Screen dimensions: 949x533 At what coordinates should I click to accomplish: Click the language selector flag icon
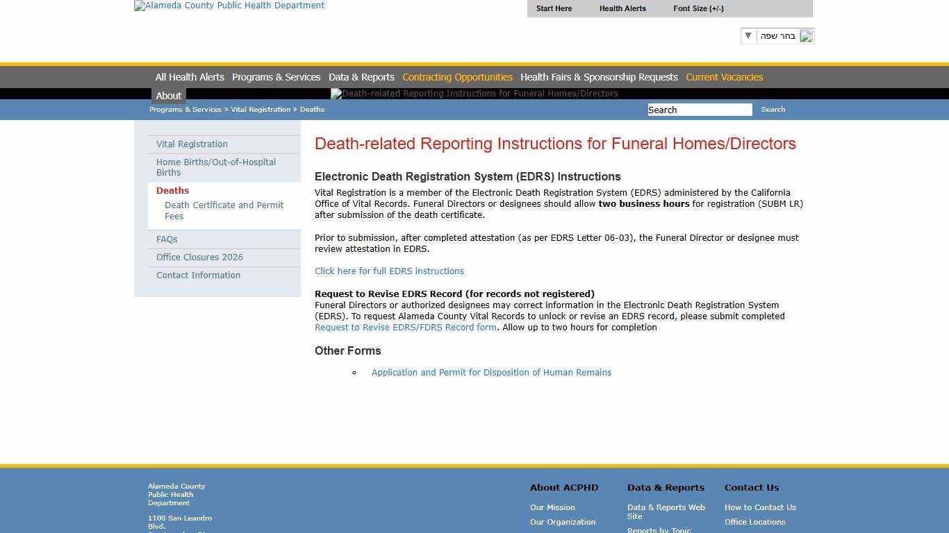pyautogui.click(x=806, y=35)
